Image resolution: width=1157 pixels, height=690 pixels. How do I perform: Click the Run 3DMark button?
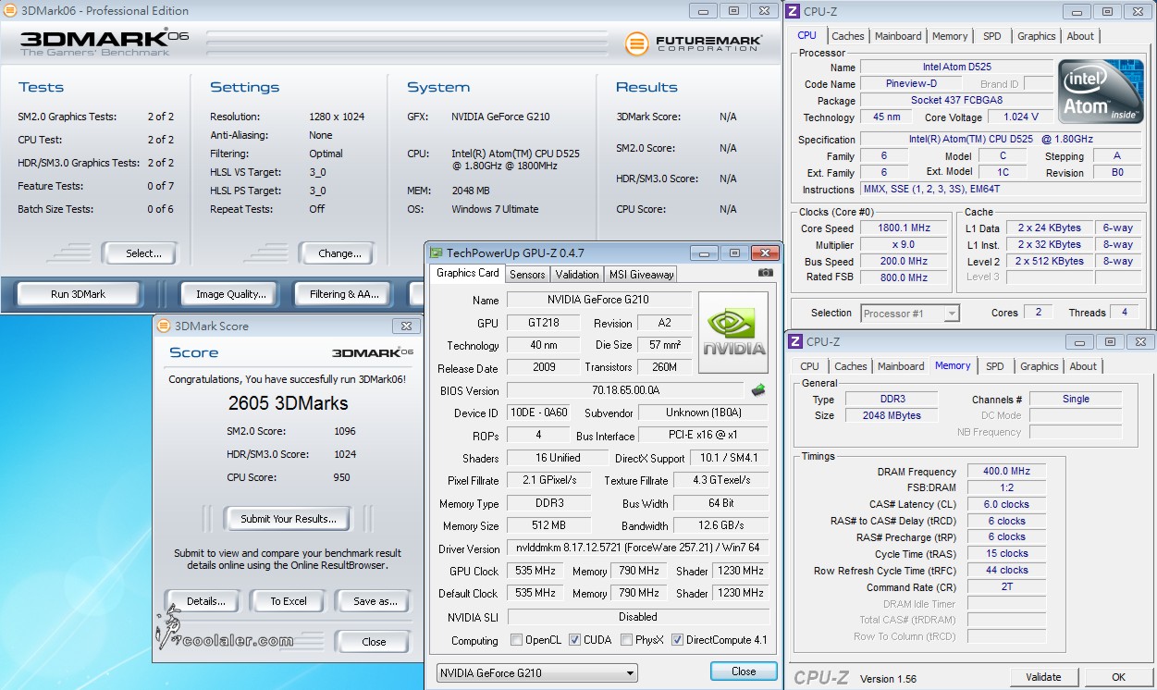point(79,294)
